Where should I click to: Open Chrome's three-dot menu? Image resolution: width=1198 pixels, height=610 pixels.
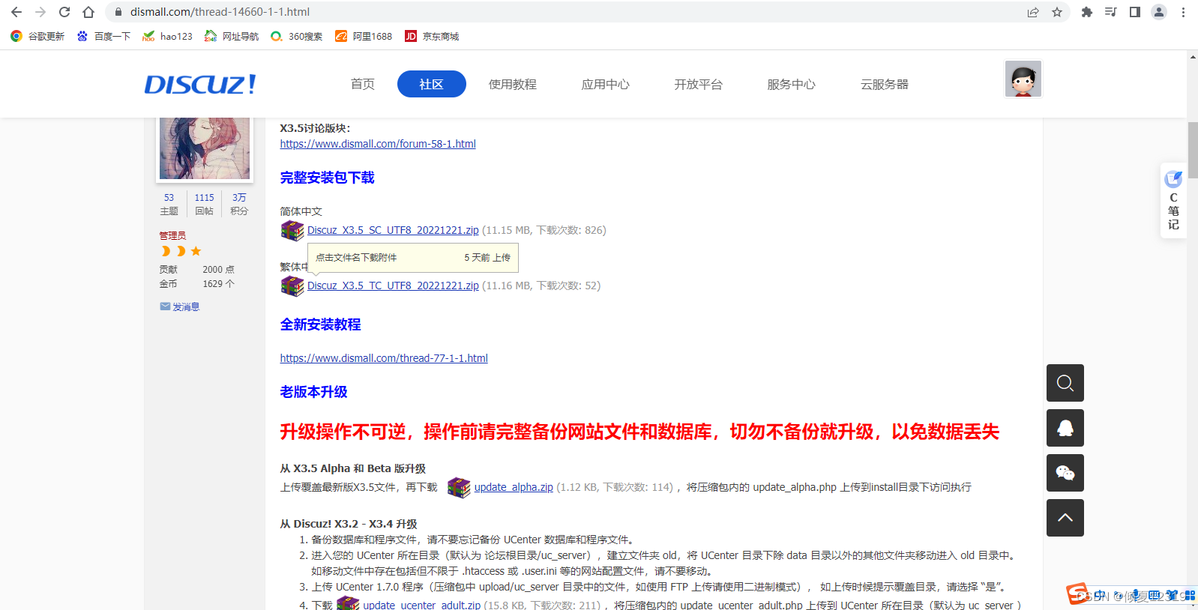pyautogui.click(x=1183, y=12)
